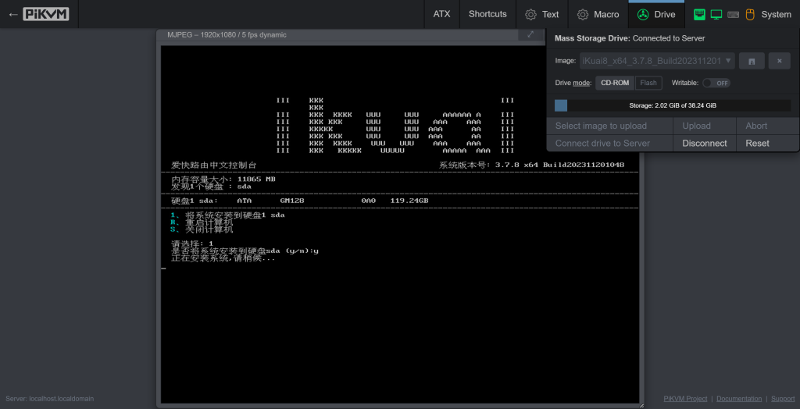Open the ATX menu

[442, 14]
